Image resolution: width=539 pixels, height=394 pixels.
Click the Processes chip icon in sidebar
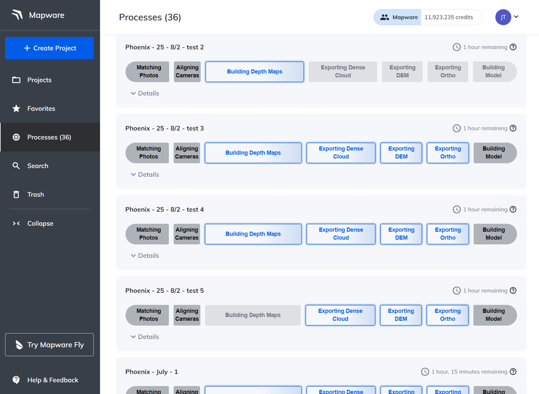point(16,137)
